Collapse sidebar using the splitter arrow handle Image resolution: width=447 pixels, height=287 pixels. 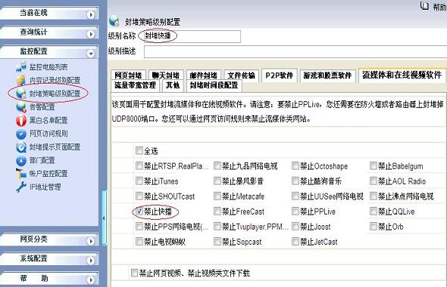pyautogui.click(x=104, y=218)
